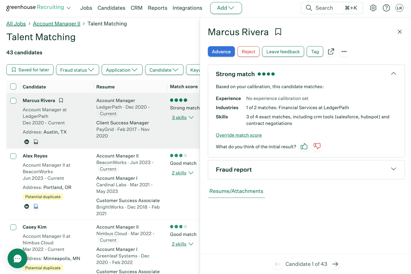Click the Override match score link

click(x=239, y=135)
